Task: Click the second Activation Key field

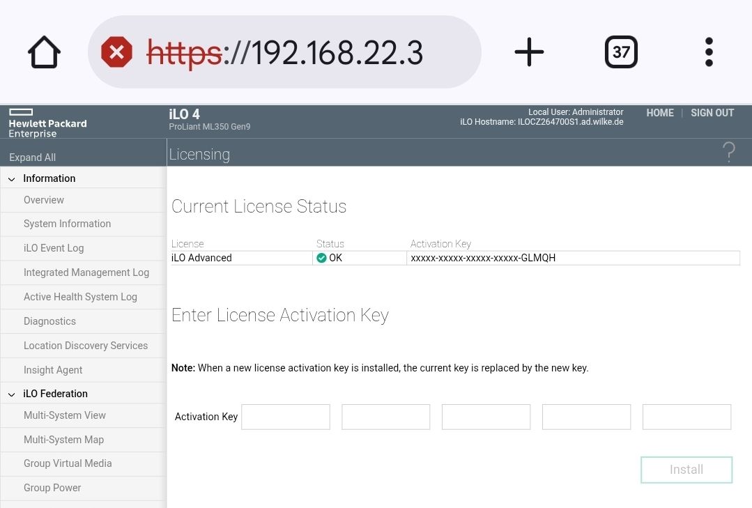Action: pyautogui.click(x=386, y=417)
